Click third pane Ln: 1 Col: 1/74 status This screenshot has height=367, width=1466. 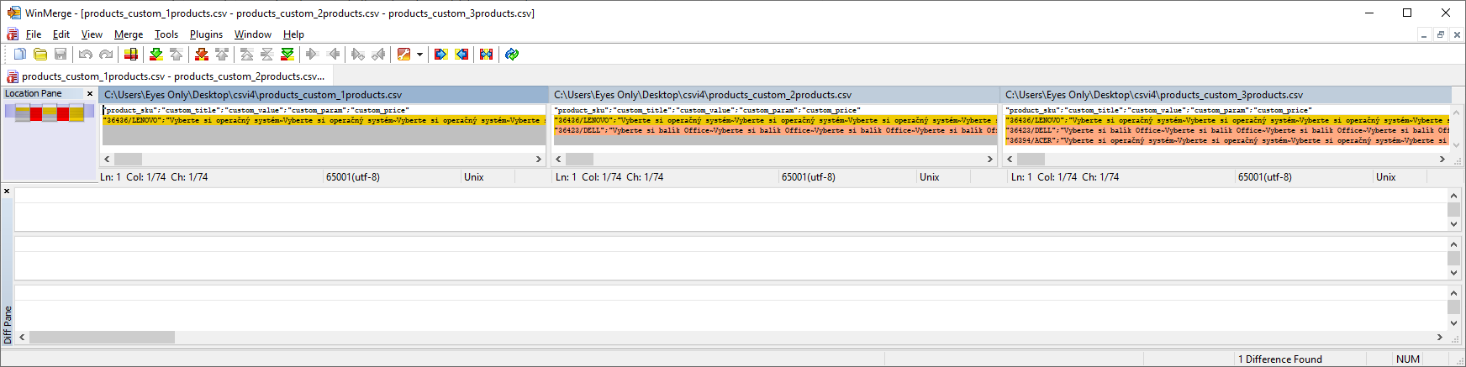(x=1065, y=177)
